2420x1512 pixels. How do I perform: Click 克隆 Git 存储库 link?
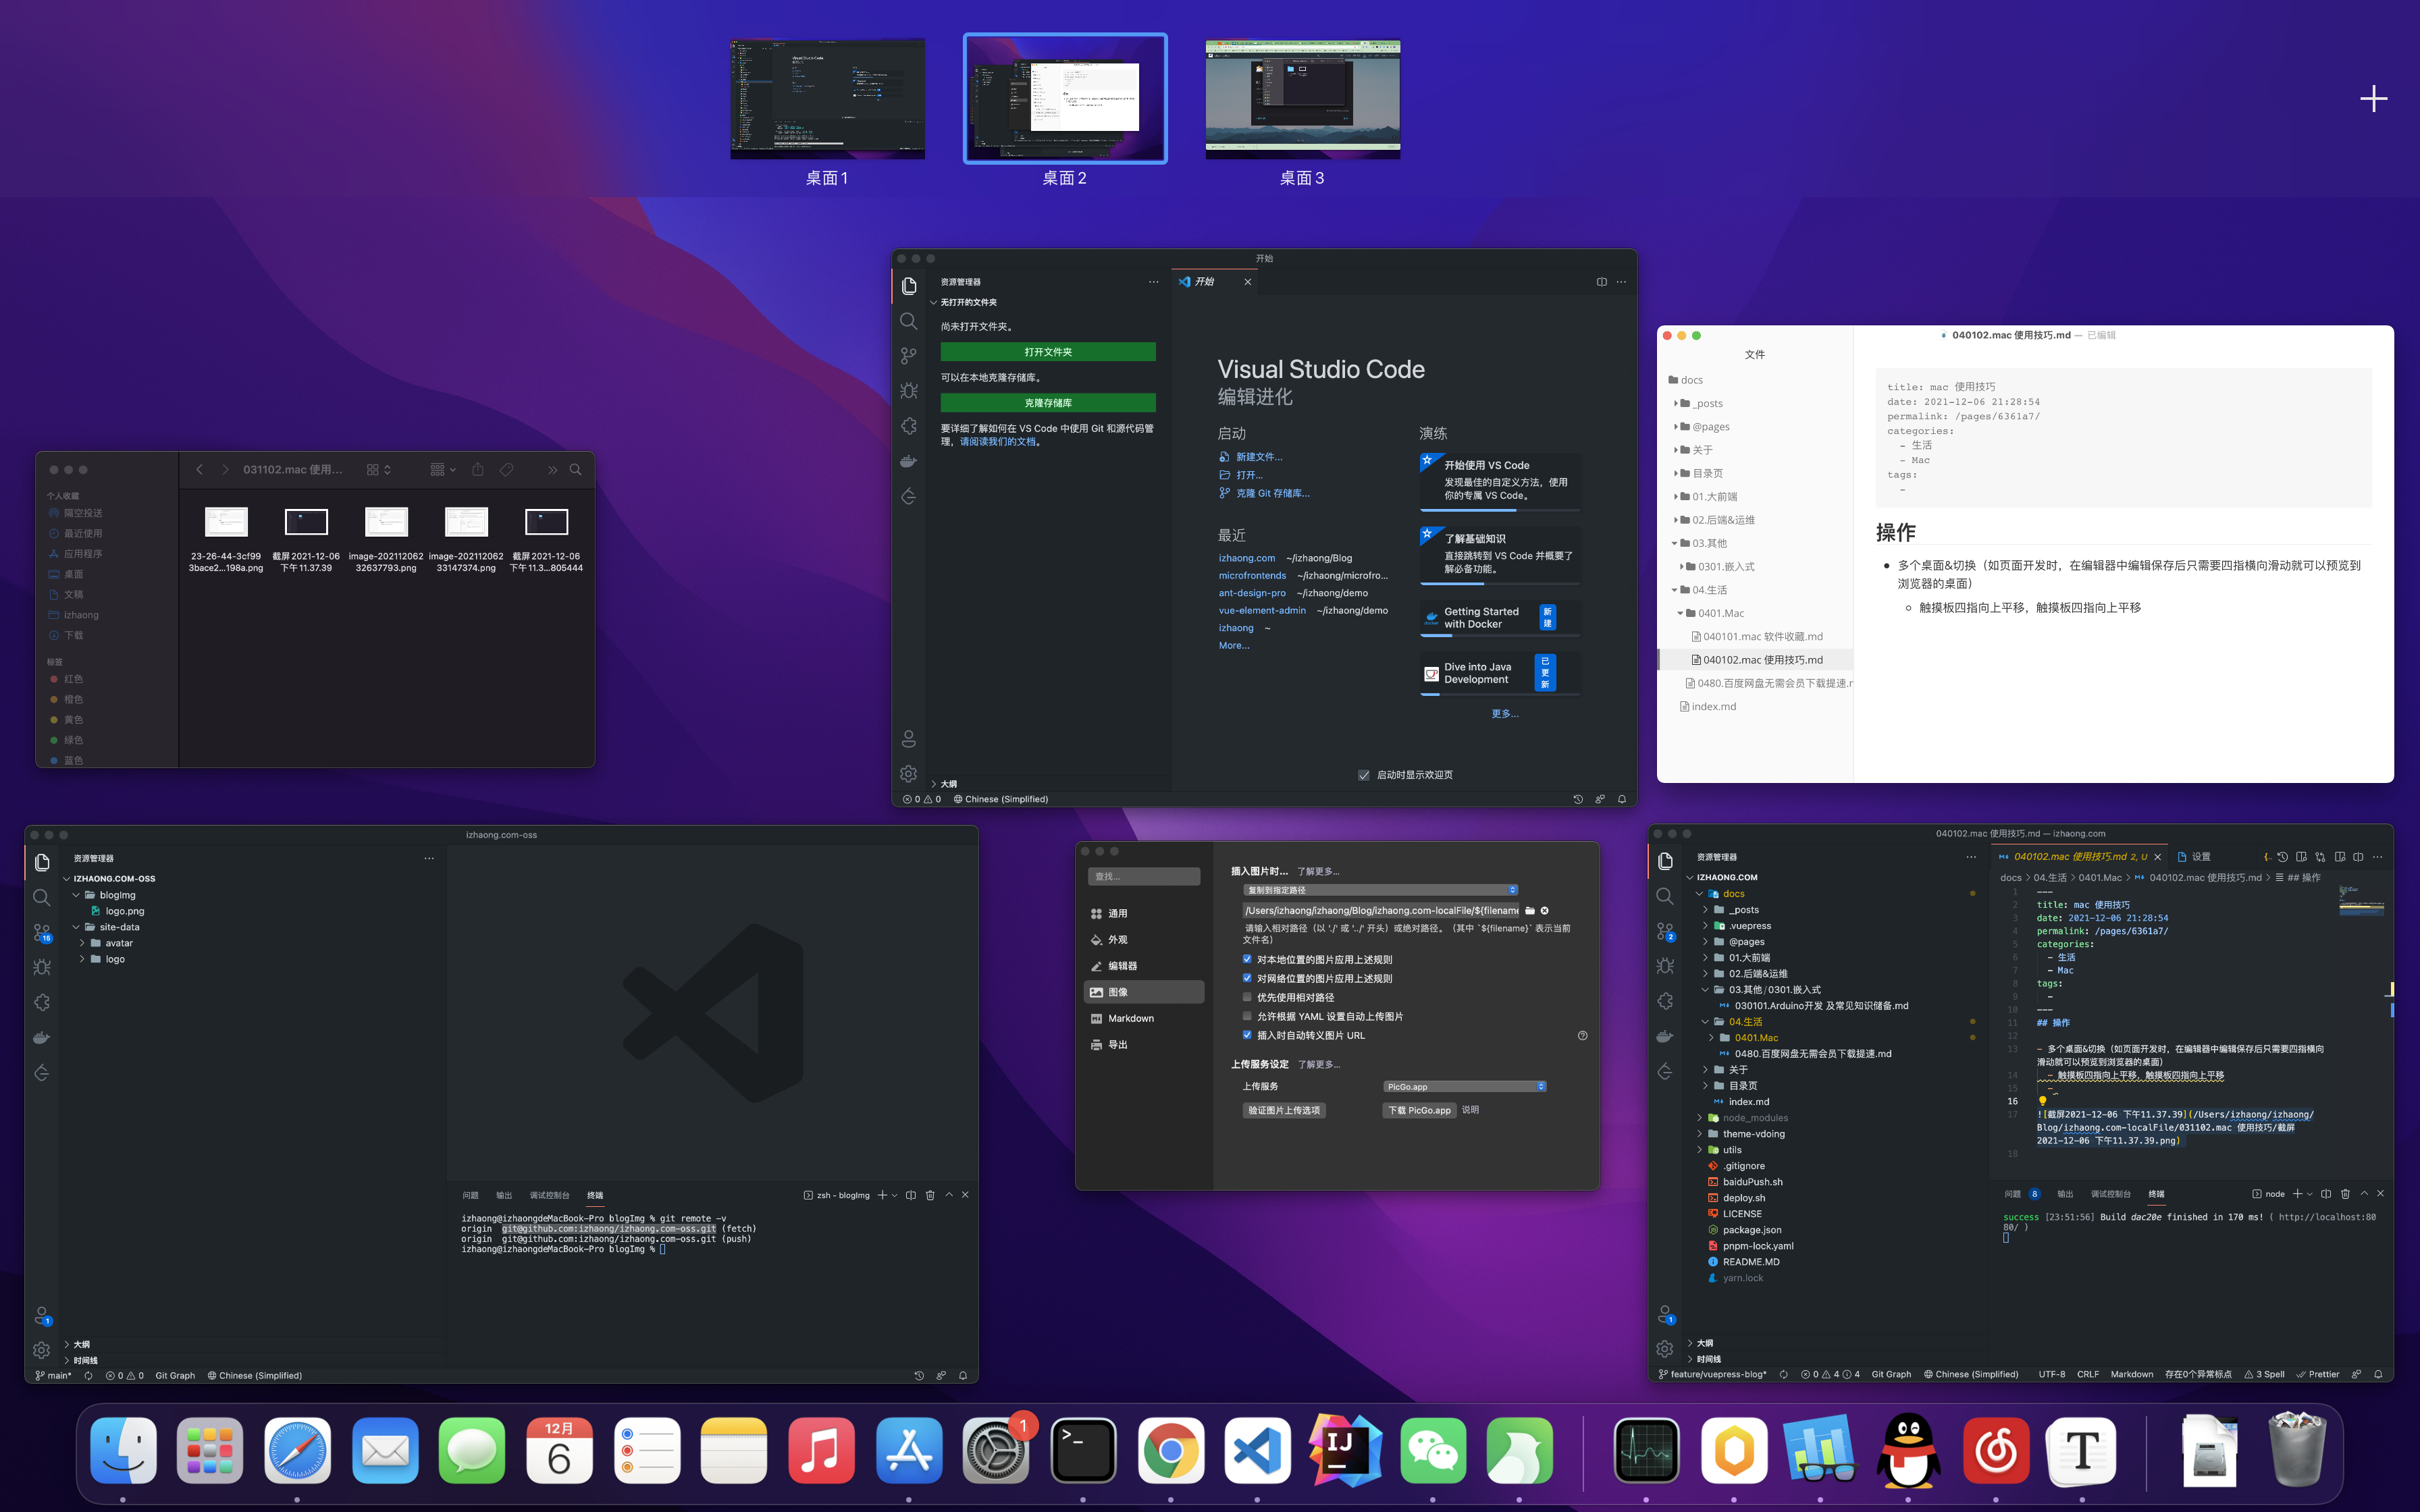click(1272, 493)
